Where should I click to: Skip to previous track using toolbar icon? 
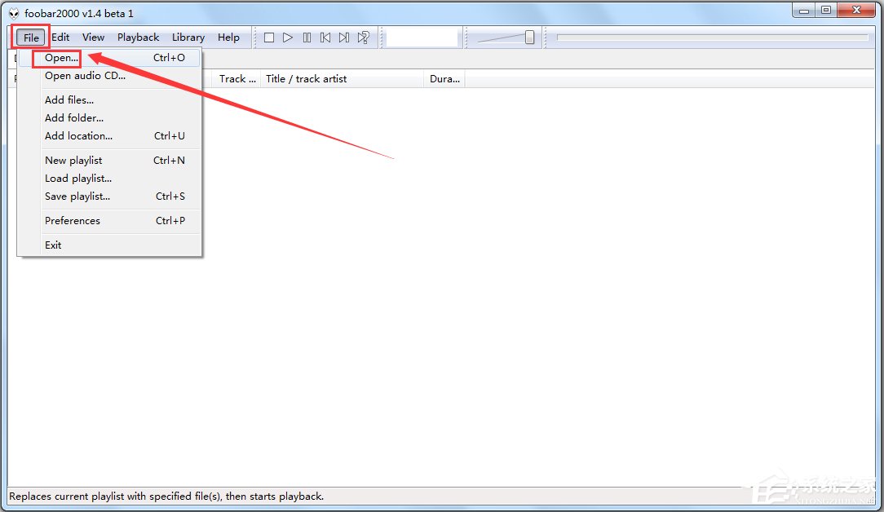click(x=325, y=37)
